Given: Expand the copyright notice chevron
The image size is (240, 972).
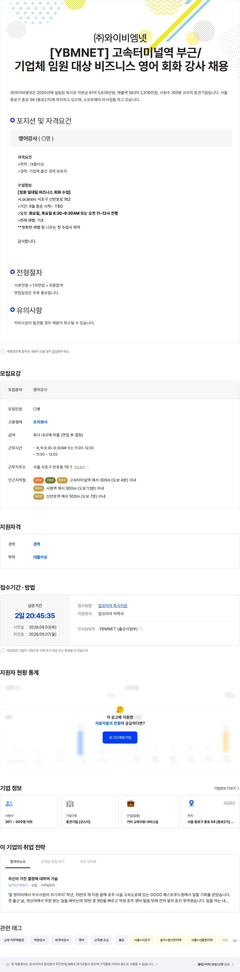Looking at the screenshot, I should [156, 964].
